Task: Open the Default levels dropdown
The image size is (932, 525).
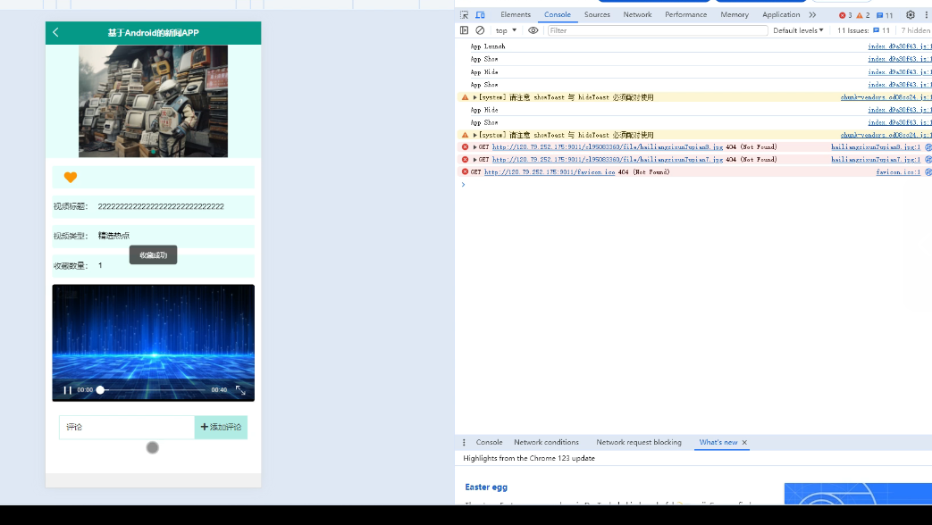Action: [x=798, y=30]
